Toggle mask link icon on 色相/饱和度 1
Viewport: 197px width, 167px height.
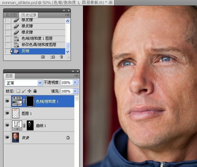[24, 101]
